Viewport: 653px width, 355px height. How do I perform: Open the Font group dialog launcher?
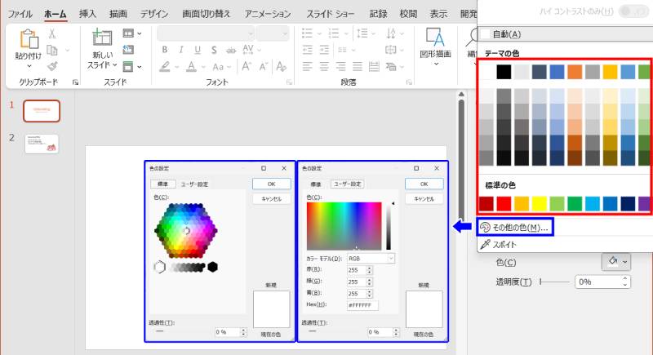289,82
